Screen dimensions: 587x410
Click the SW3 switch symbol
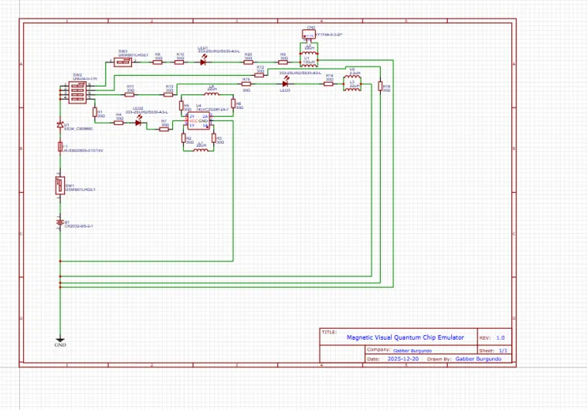point(123,61)
